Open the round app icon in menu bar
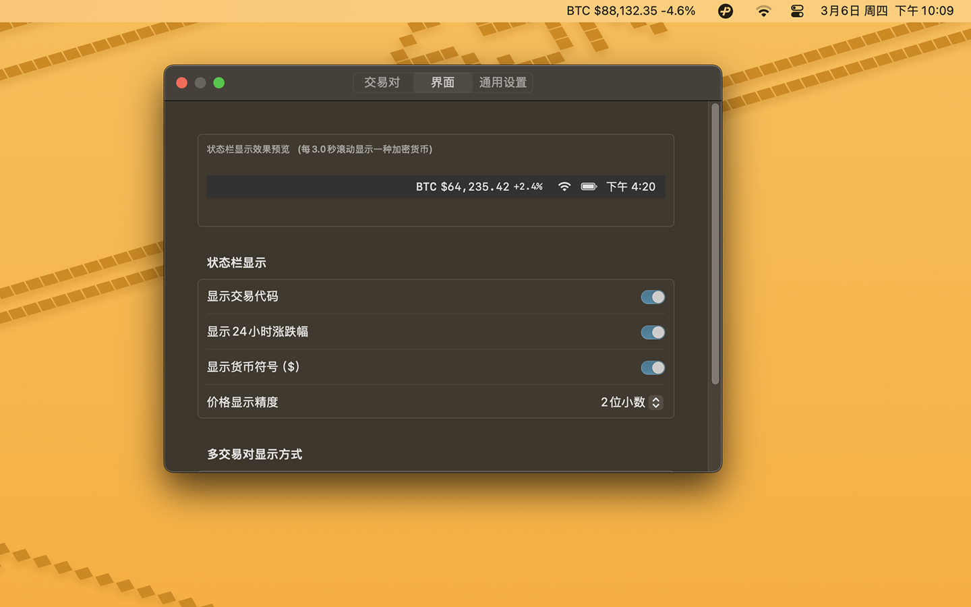The height and width of the screenshot is (607, 971). click(x=726, y=11)
